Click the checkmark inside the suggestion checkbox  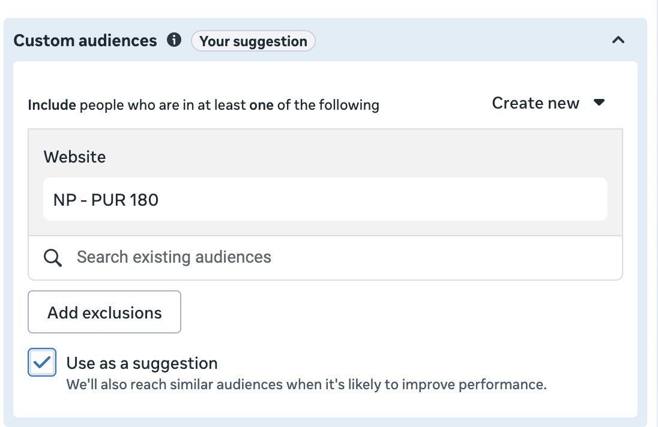pyautogui.click(x=42, y=363)
